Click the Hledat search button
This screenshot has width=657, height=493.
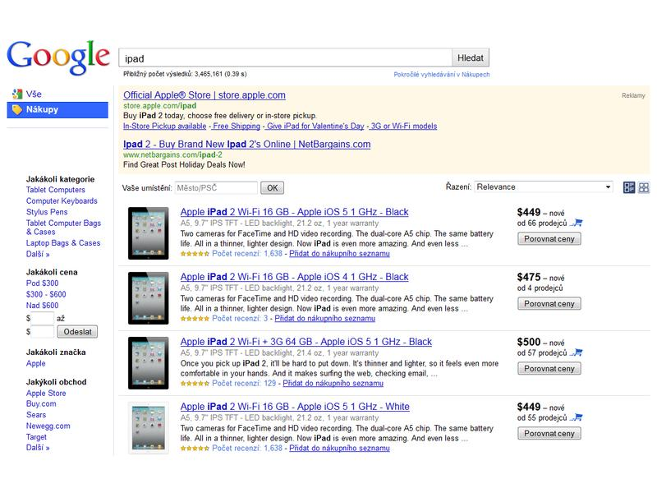pyautogui.click(x=470, y=58)
